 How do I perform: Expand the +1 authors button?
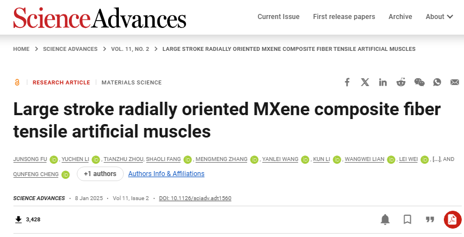[x=100, y=174]
